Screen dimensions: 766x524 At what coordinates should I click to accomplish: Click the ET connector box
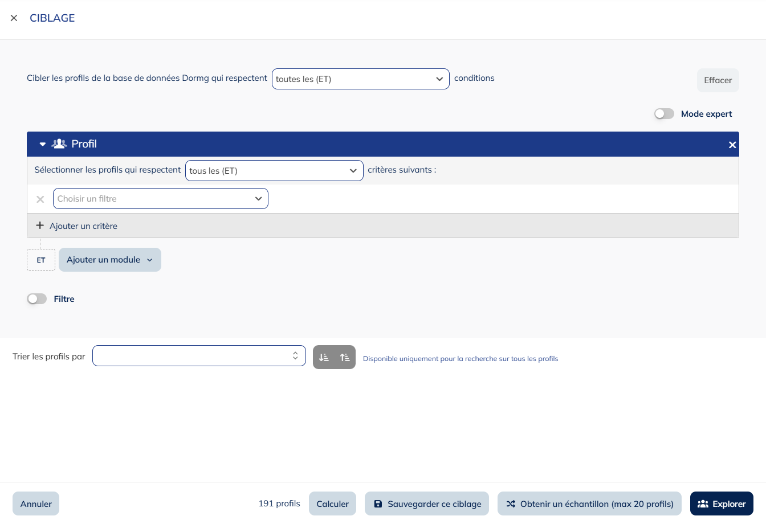[x=41, y=260]
